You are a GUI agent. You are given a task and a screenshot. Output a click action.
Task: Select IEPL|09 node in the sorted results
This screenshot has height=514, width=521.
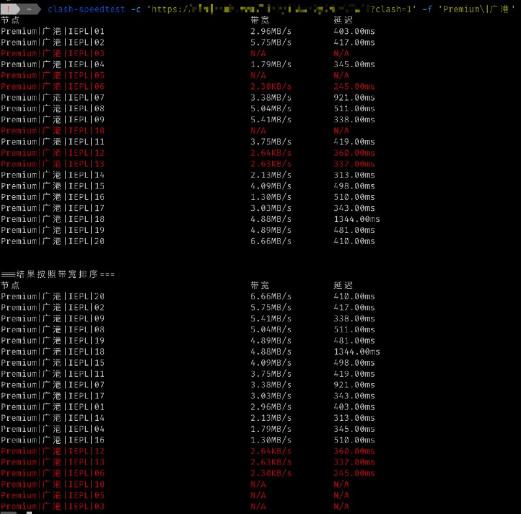point(52,319)
